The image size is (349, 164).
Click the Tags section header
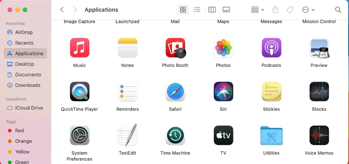coord(11,122)
